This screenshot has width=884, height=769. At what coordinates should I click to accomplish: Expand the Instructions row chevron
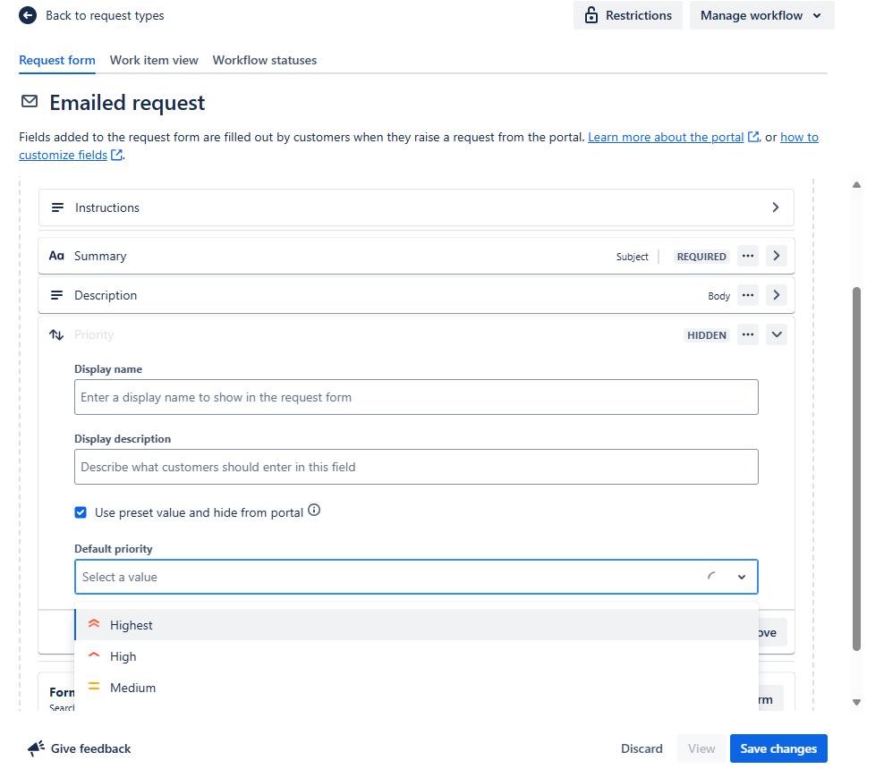776,207
